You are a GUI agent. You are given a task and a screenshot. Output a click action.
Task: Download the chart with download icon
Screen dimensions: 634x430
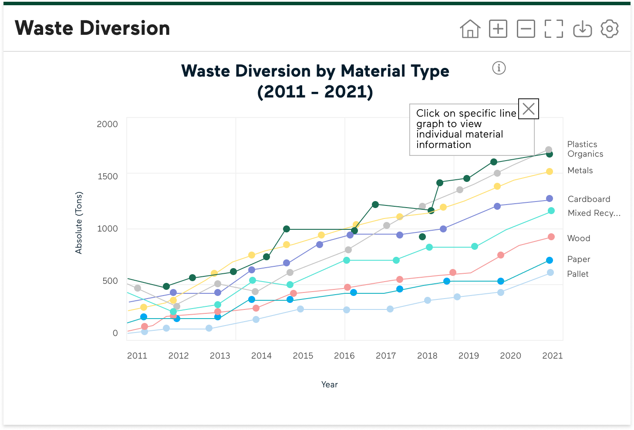582,29
